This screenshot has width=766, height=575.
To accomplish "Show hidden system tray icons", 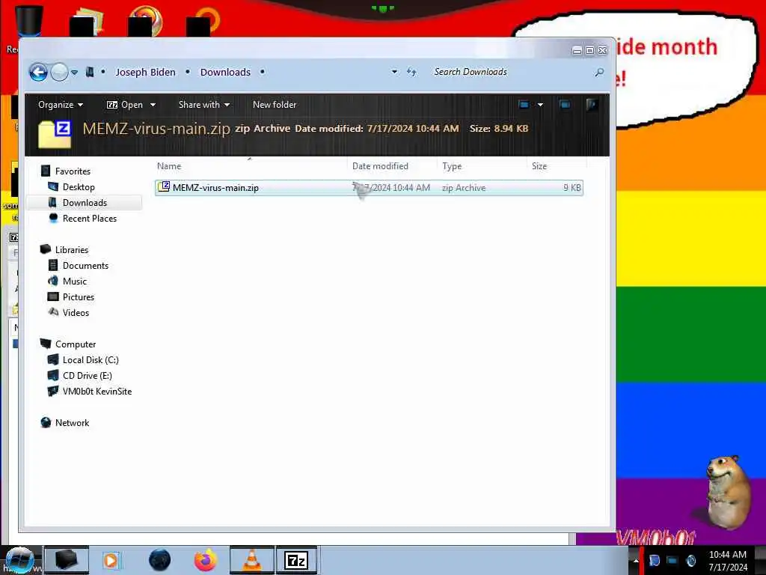I will 635,561.
